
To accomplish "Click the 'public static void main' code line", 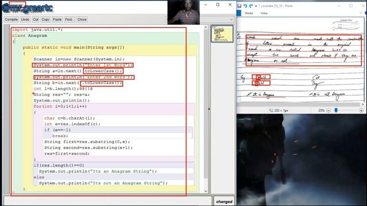I will 73,47.
